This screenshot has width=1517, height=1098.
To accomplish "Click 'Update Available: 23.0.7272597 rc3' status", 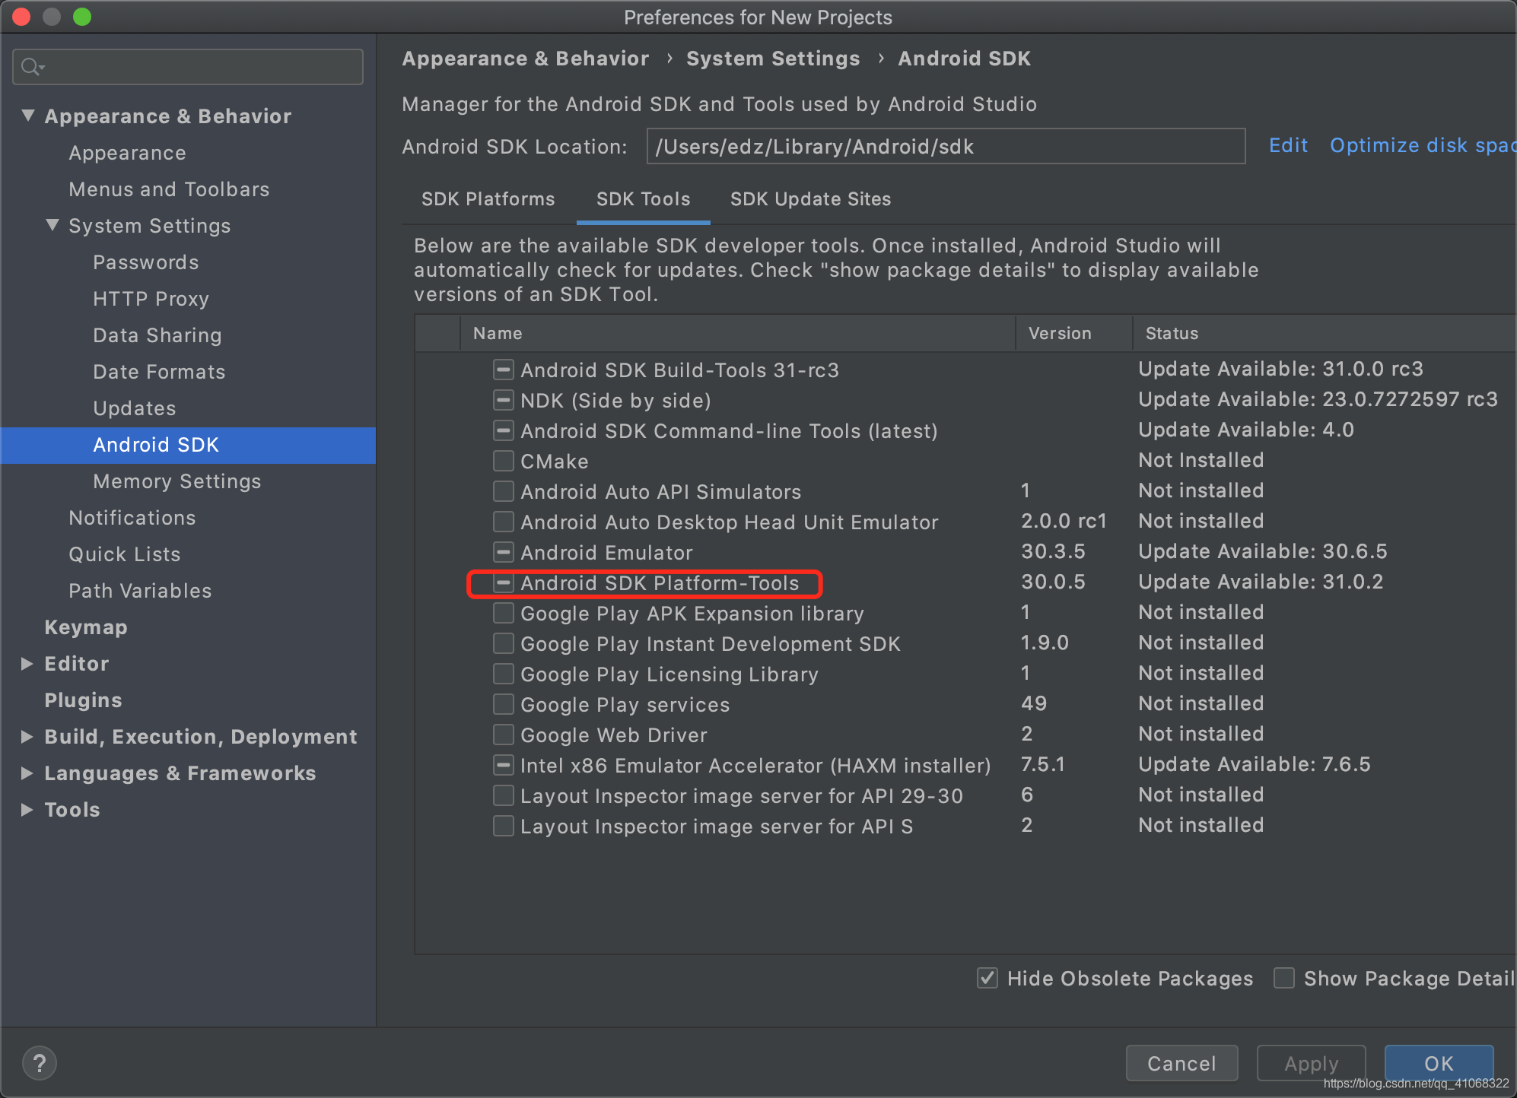I will coord(1318,399).
